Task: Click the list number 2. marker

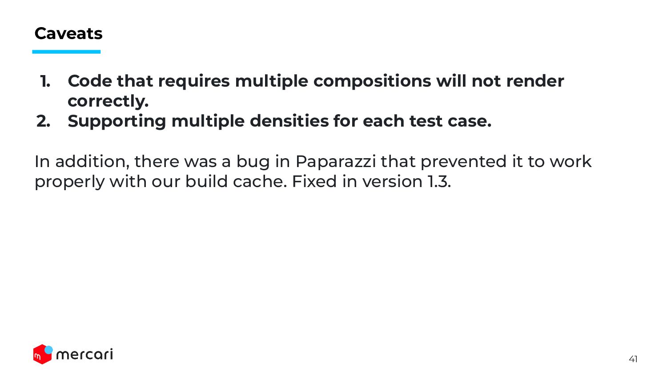Action: pyautogui.click(x=44, y=121)
